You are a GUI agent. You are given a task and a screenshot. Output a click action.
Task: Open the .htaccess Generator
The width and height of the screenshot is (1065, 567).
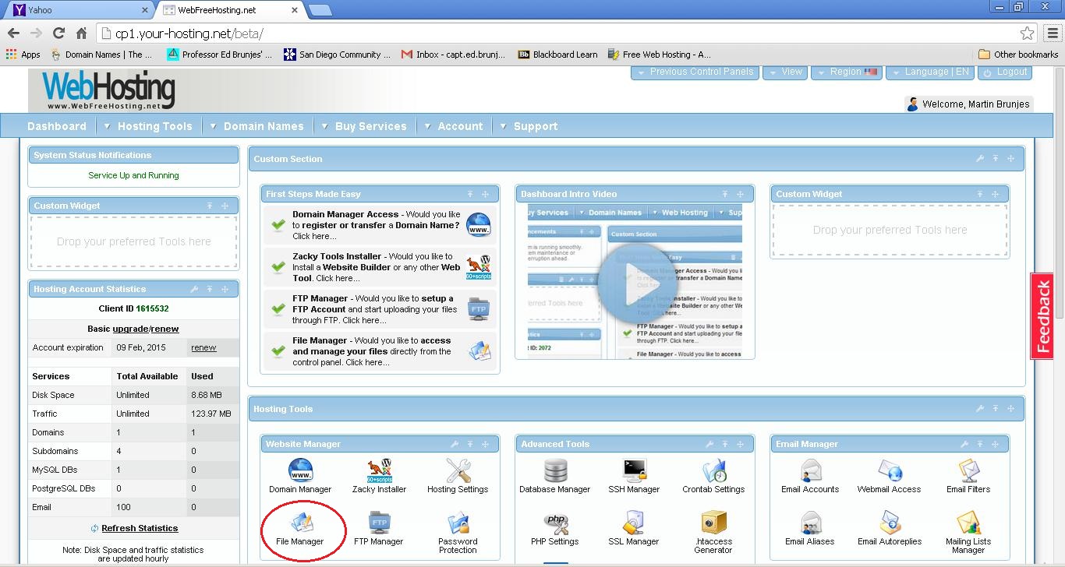[x=713, y=523]
